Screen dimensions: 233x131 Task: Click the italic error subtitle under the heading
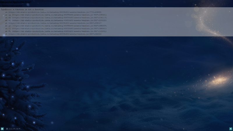12,6
